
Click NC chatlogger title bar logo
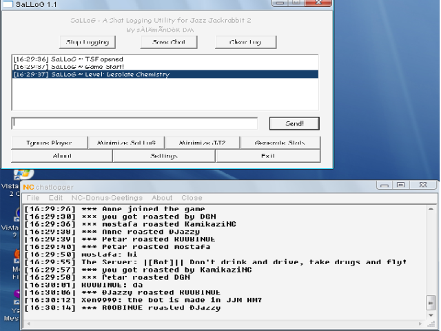tap(28, 187)
